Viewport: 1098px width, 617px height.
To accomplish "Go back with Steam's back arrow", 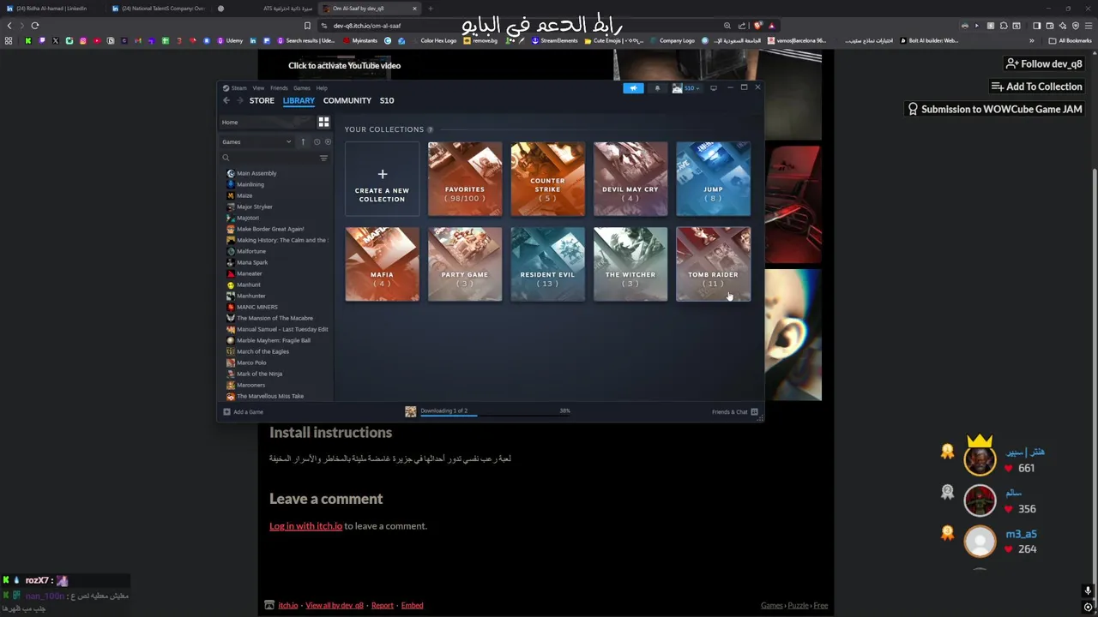I will click(226, 100).
